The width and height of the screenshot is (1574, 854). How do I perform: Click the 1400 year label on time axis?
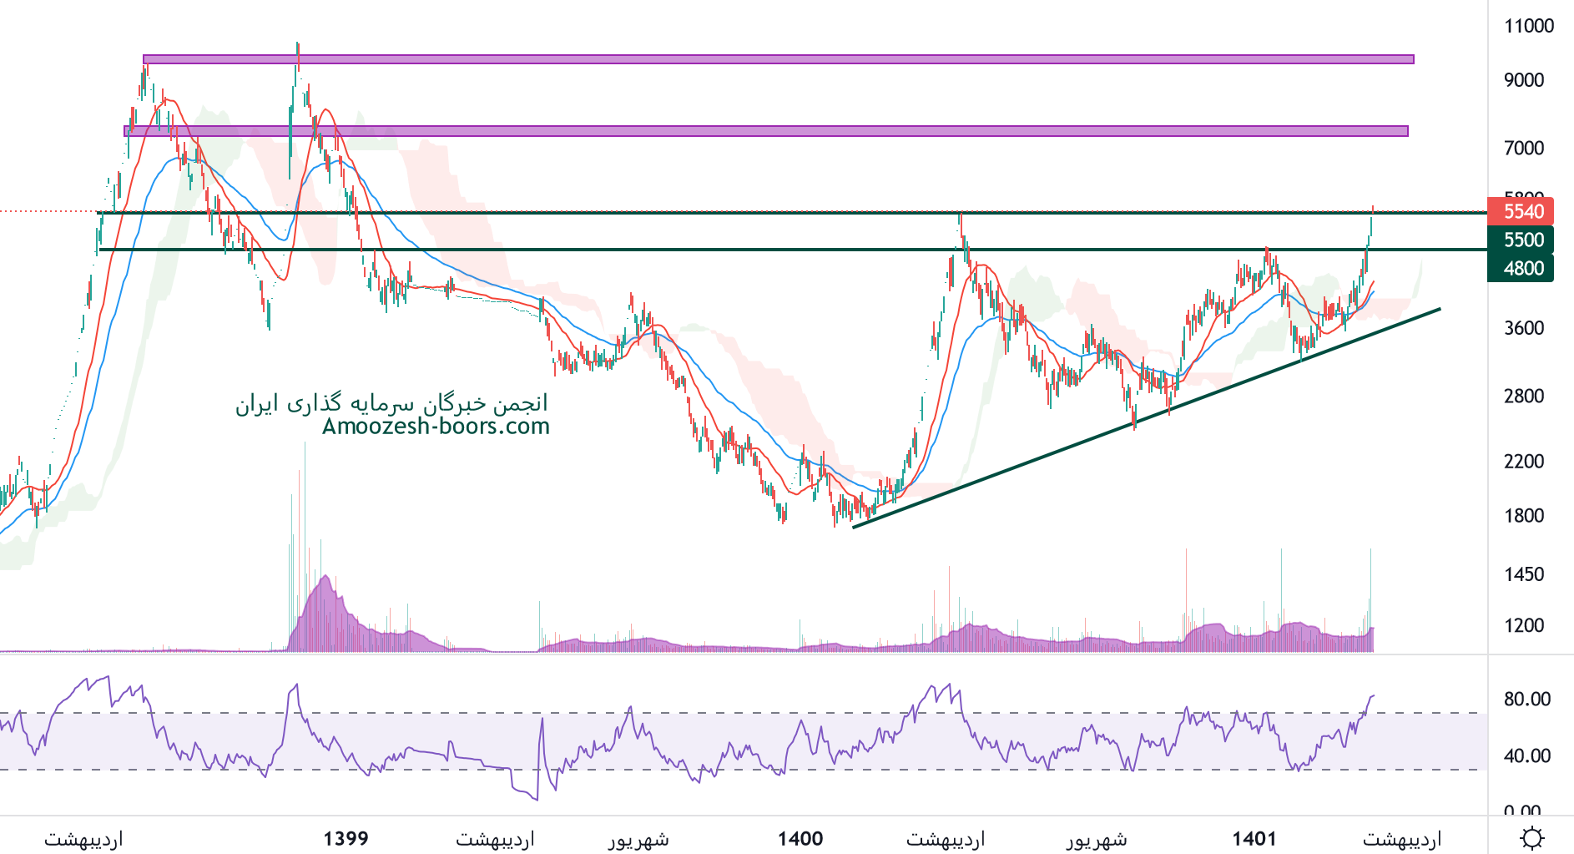click(800, 838)
